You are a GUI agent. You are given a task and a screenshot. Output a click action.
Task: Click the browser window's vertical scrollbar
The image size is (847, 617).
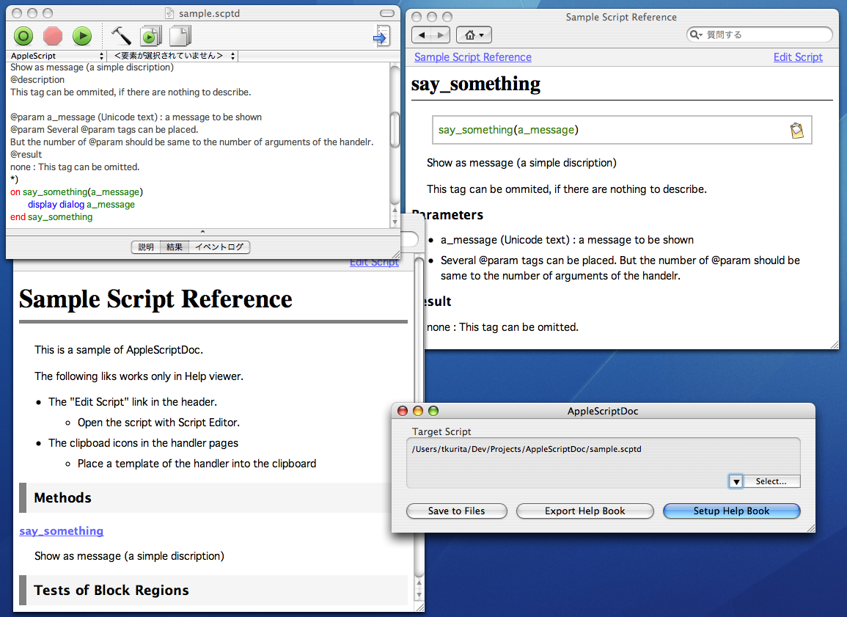click(x=419, y=416)
